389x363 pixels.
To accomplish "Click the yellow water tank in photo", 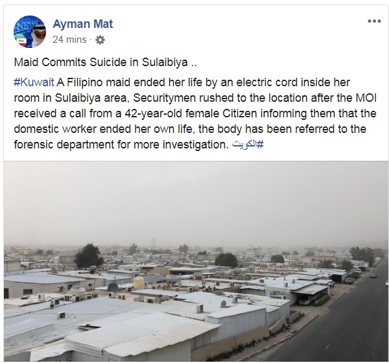I will tap(139, 282).
